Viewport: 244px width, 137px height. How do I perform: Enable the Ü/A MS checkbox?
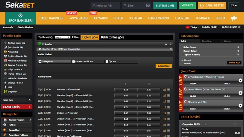pos(107,62)
